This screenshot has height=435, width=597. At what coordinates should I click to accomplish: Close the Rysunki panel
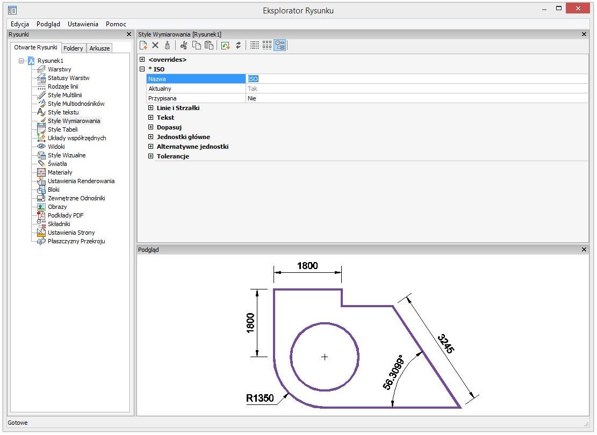click(128, 34)
